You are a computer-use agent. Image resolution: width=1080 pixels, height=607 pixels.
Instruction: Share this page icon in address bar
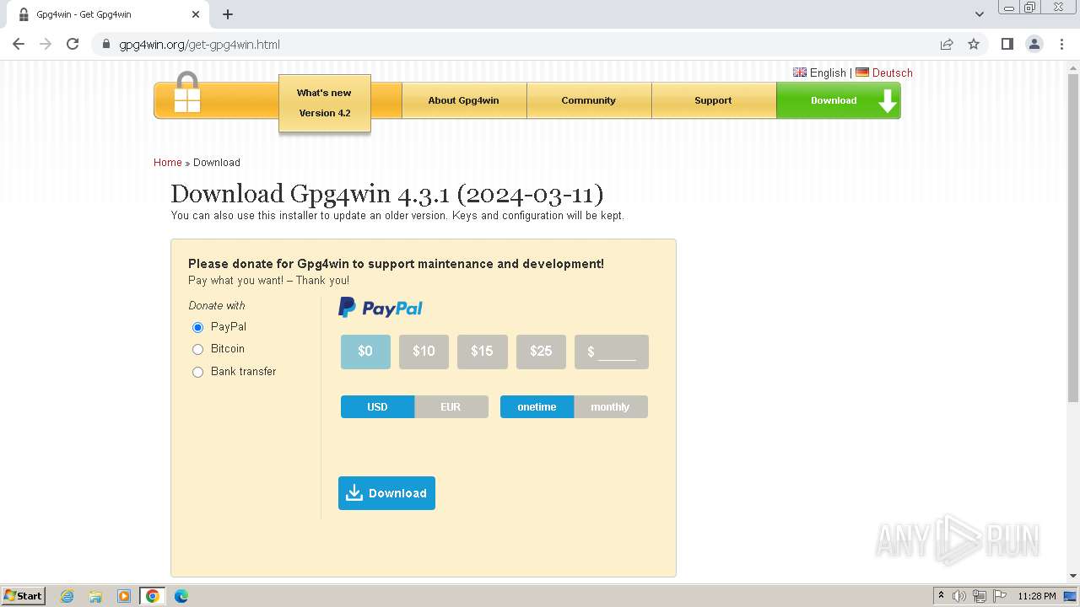[947, 44]
